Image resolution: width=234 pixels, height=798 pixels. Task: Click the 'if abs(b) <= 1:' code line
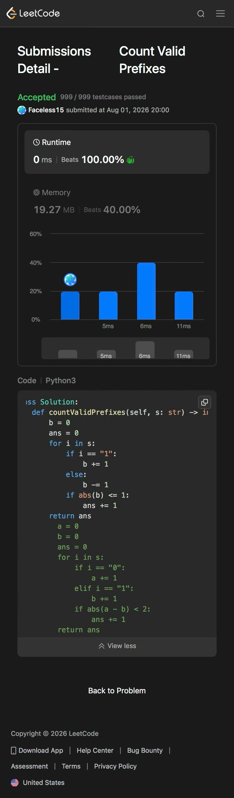(97, 495)
